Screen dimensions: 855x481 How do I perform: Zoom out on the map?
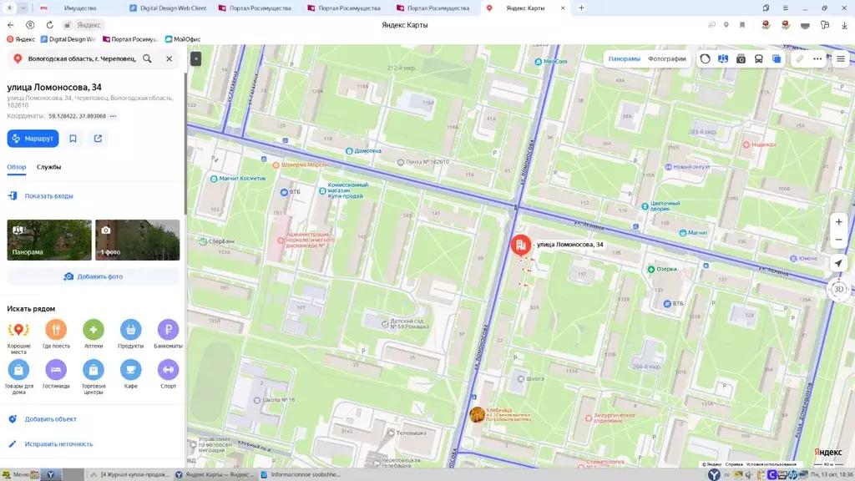(839, 240)
